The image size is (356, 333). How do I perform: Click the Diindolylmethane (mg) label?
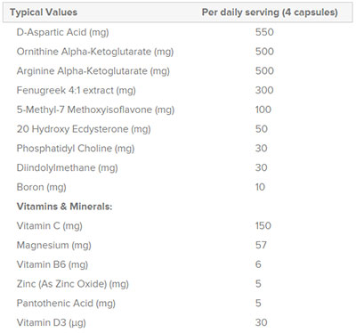pos(68,167)
